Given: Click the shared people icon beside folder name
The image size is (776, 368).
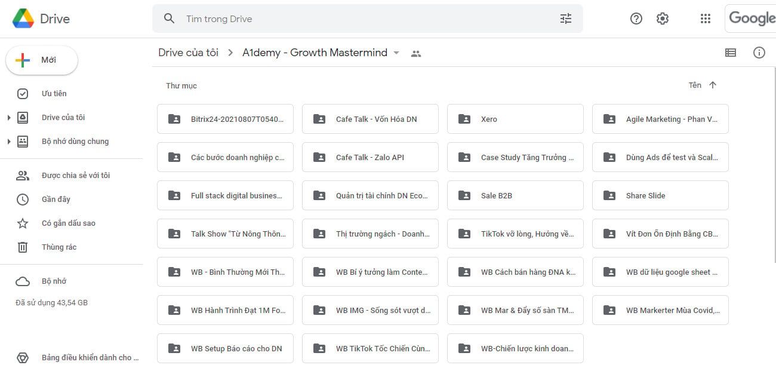Looking at the screenshot, I should 416,53.
